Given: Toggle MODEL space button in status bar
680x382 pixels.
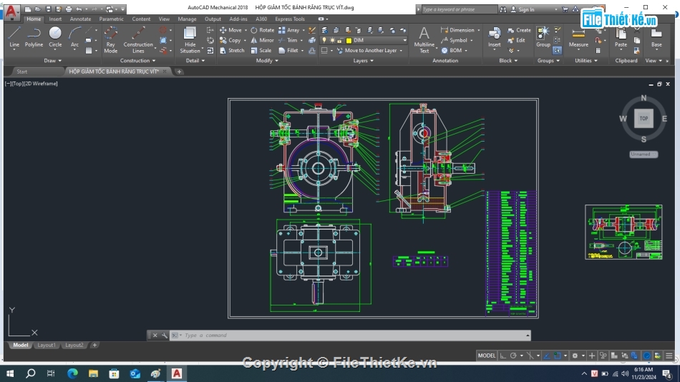Looking at the screenshot, I should point(486,356).
